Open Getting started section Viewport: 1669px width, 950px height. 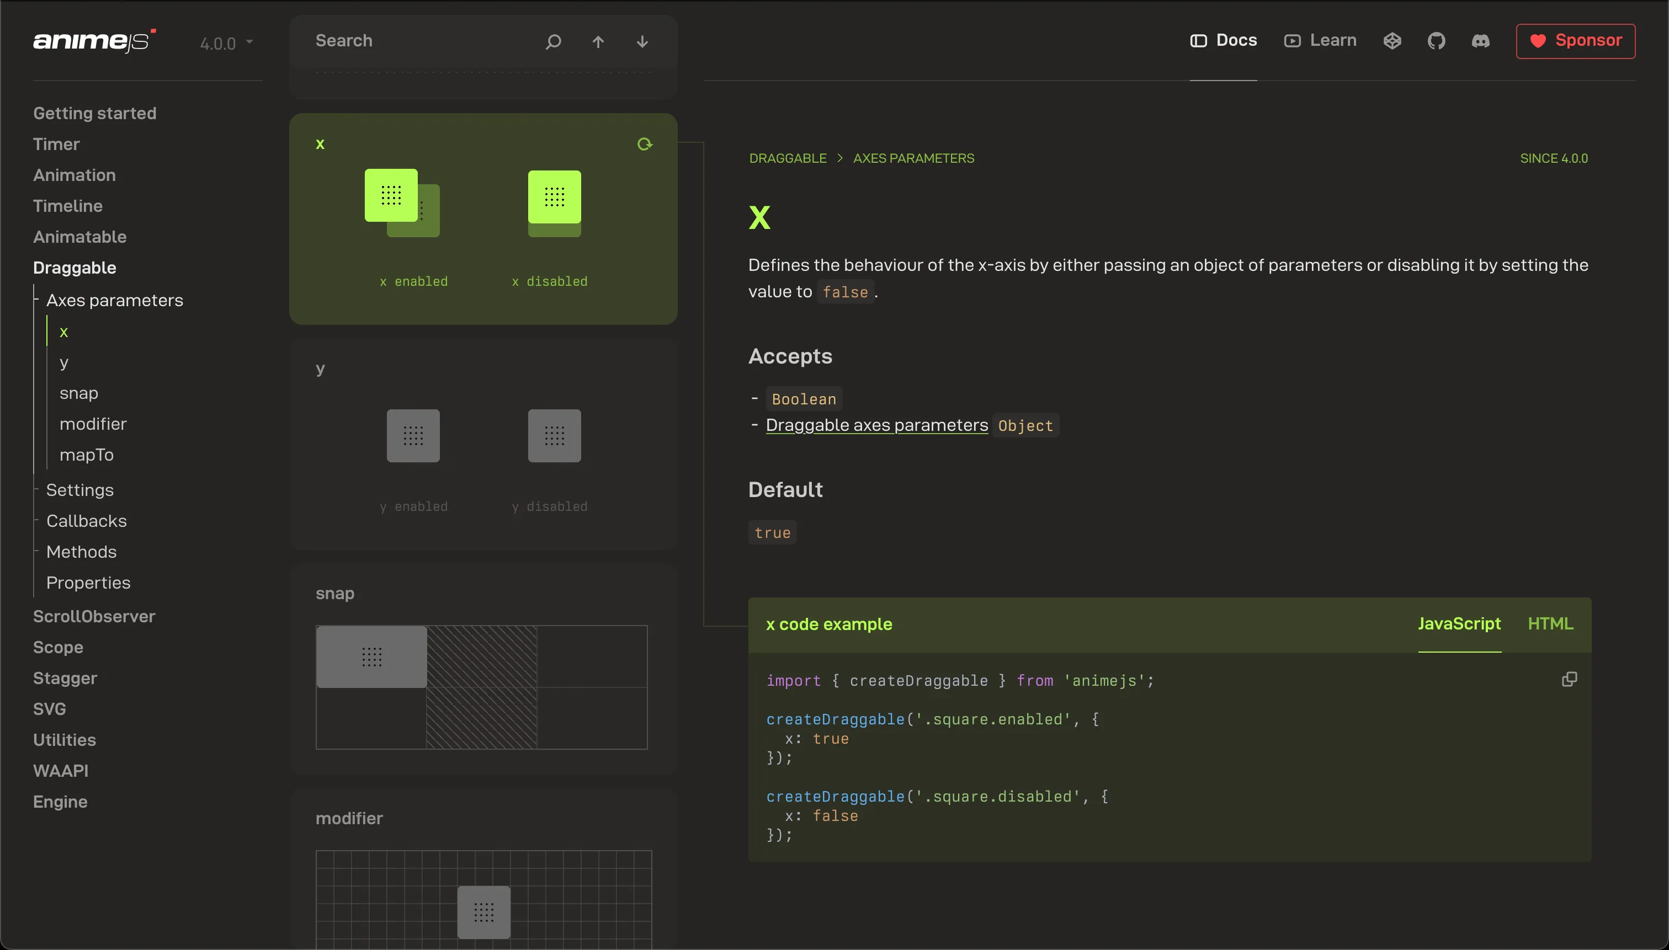[x=94, y=114]
